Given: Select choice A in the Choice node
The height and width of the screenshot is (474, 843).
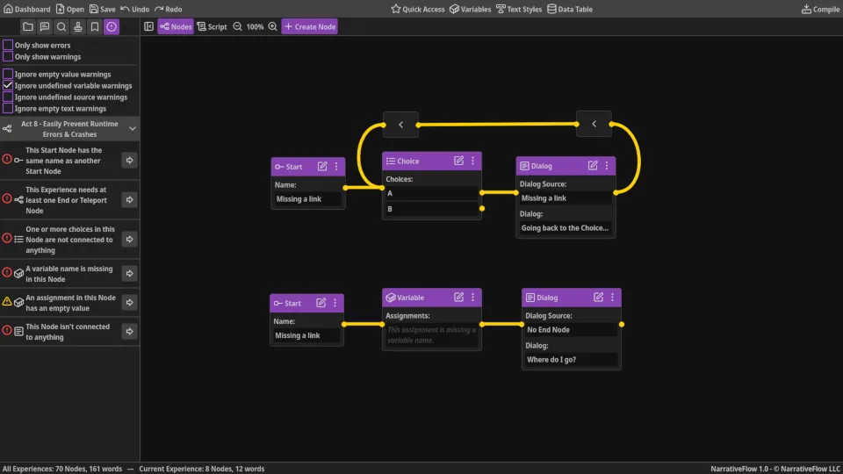Looking at the screenshot, I should pyautogui.click(x=430, y=193).
